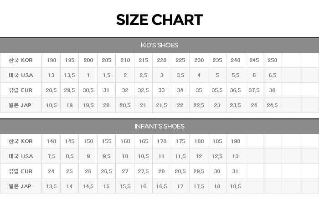
Task: Click Japan size 24.5 in Kid's Shoes
Action: coord(272,105)
